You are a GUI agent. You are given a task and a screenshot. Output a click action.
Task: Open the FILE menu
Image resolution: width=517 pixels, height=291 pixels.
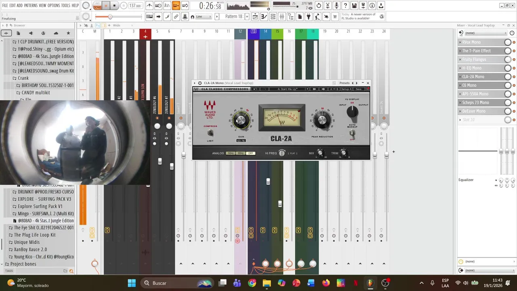click(5, 6)
